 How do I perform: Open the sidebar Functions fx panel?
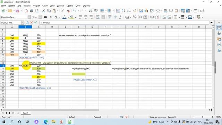click(x=219, y=50)
